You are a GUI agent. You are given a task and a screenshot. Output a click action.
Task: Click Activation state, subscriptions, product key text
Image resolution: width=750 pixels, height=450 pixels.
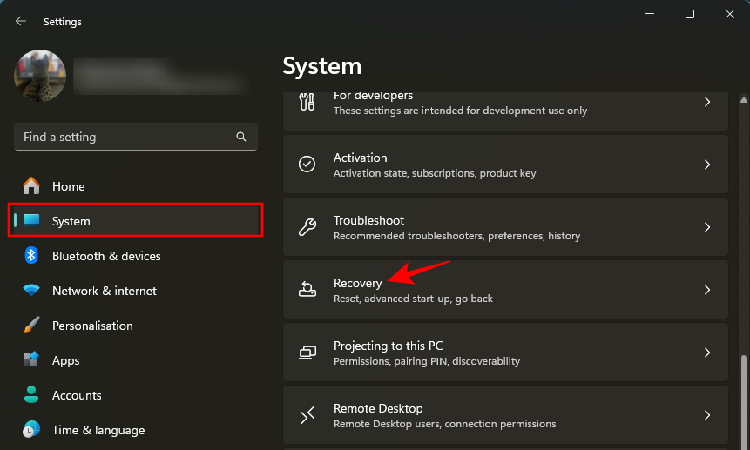(435, 173)
